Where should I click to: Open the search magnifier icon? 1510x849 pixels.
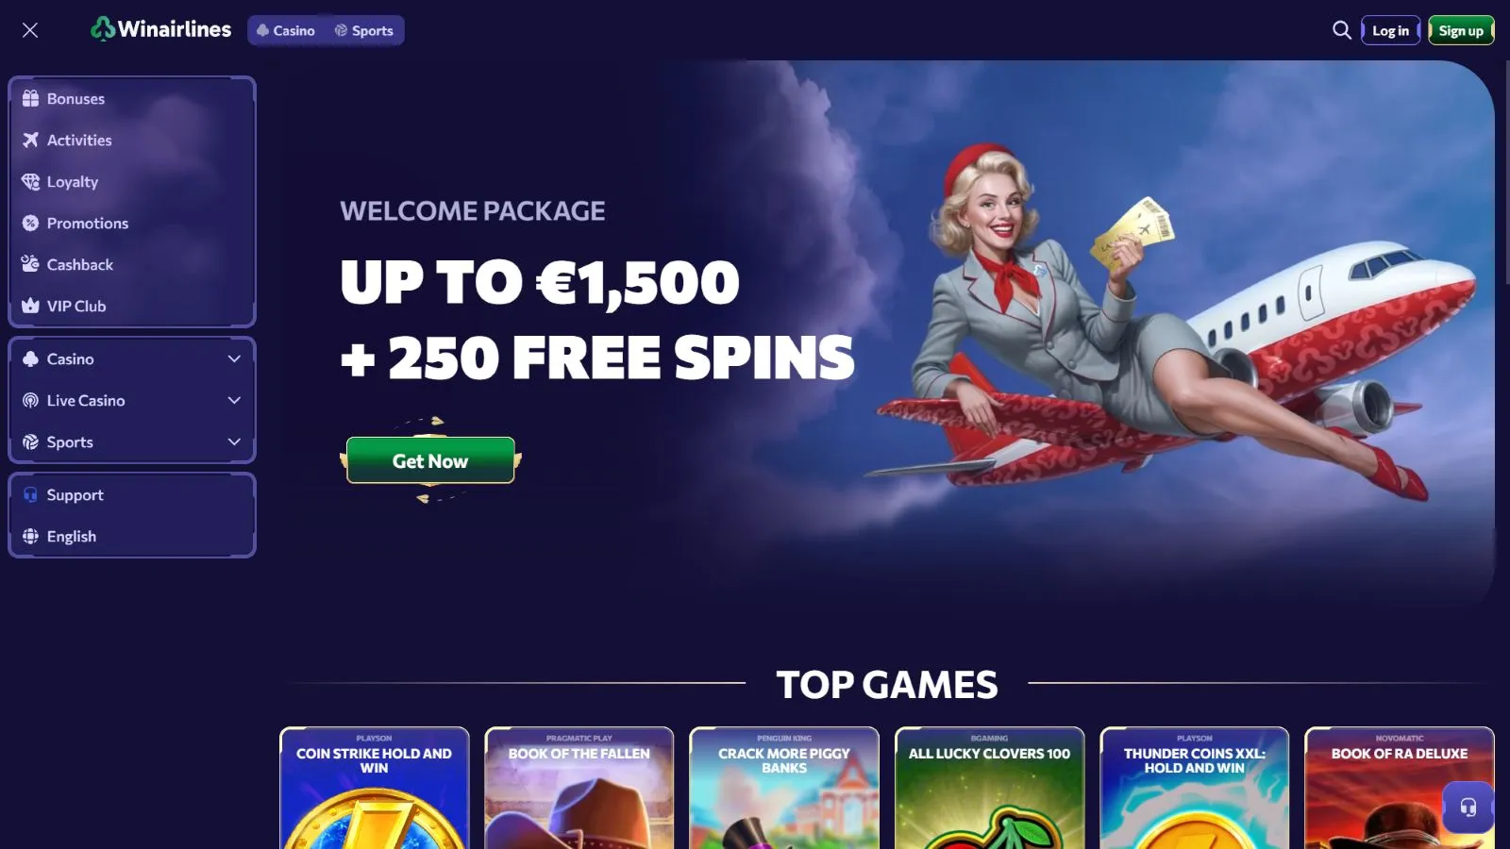tap(1341, 30)
